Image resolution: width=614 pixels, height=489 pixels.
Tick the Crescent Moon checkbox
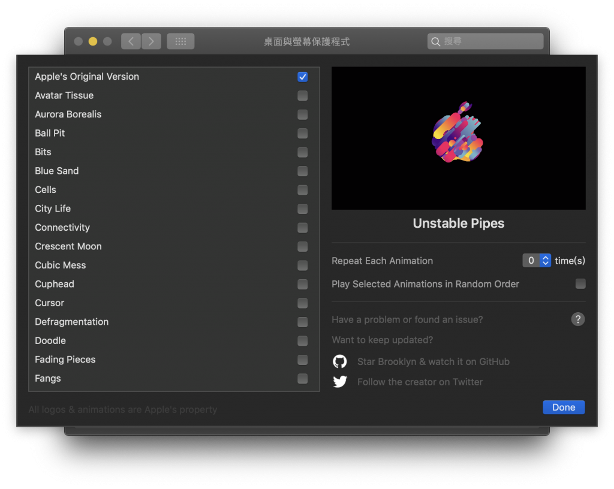tap(302, 246)
